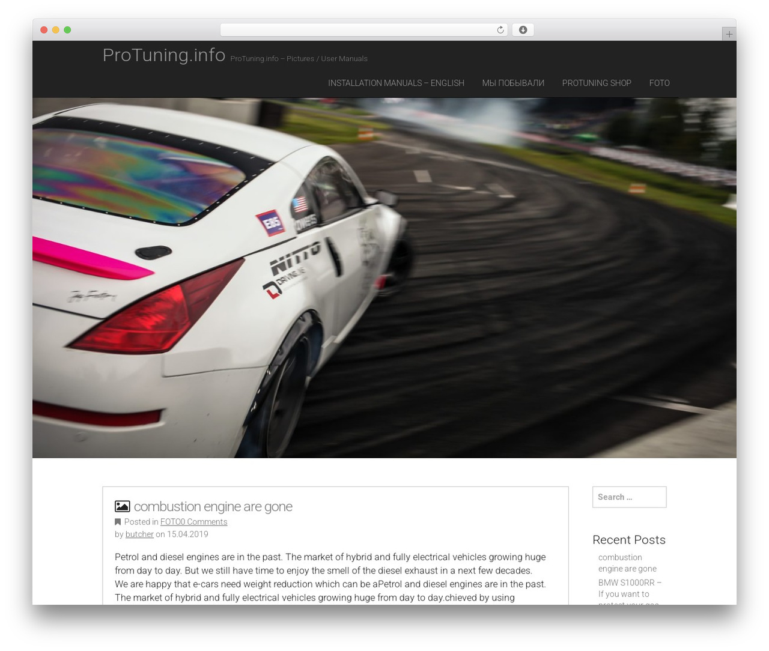
Task: Click the browser address bar
Action: (363, 30)
